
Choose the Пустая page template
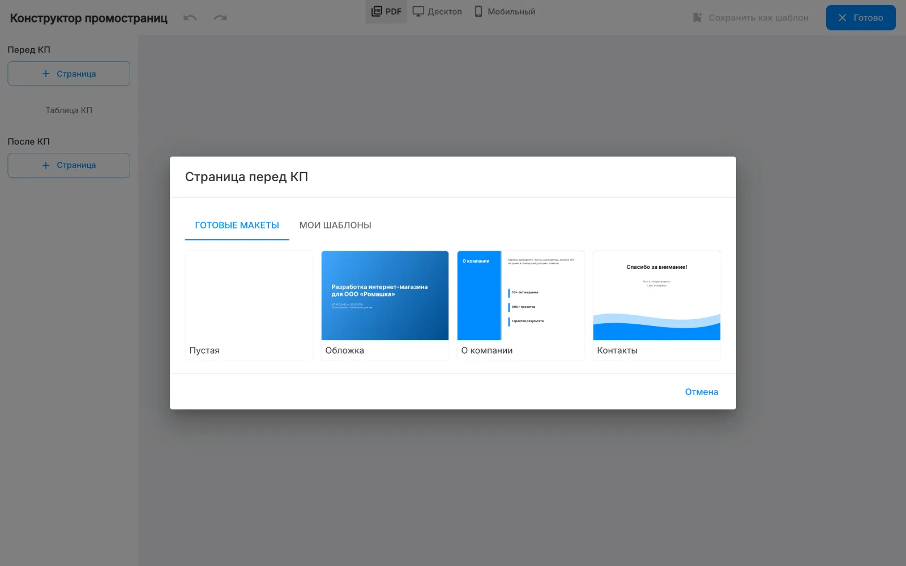pos(249,305)
